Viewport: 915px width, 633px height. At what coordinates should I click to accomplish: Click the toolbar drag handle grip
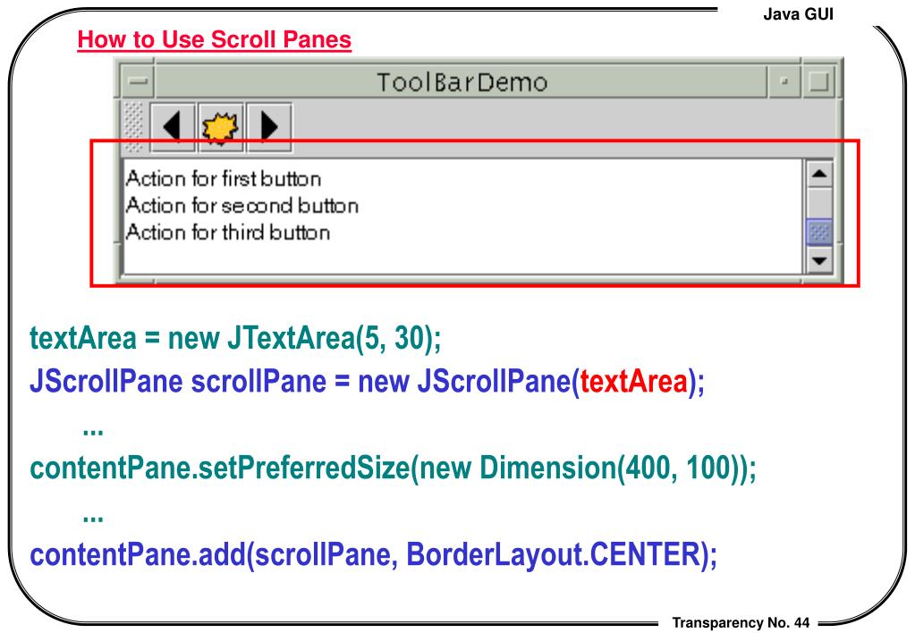tap(133, 127)
